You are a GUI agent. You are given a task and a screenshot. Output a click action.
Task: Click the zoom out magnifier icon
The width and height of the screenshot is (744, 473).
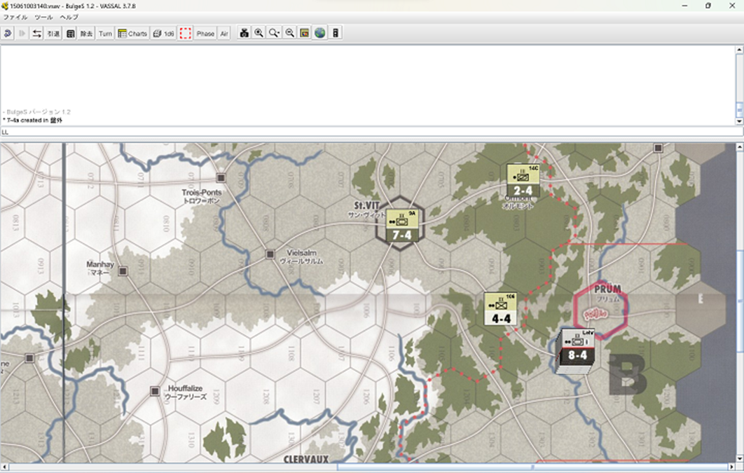pyautogui.click(x=289, y=33)
